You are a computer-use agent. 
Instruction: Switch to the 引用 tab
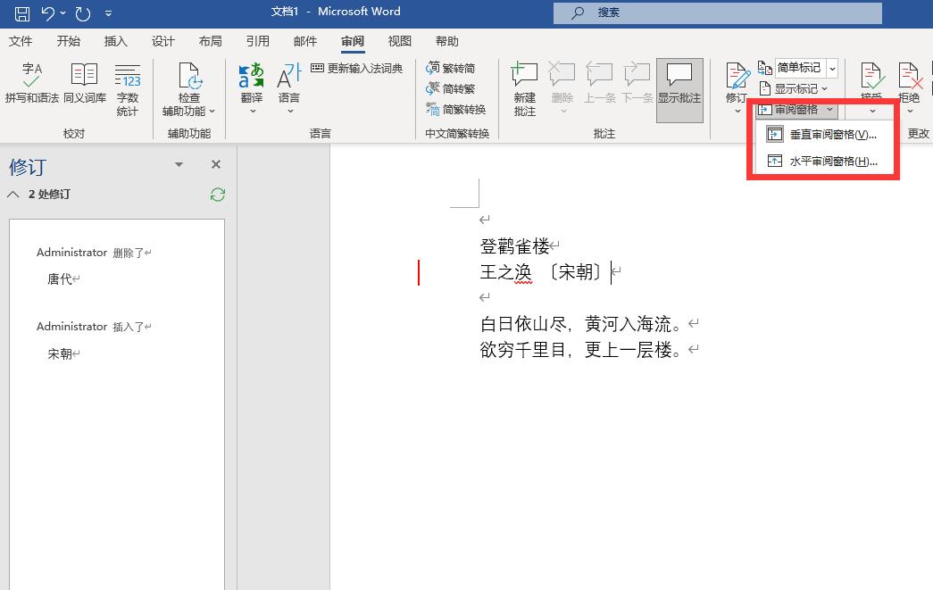click(x=258, y=41)
